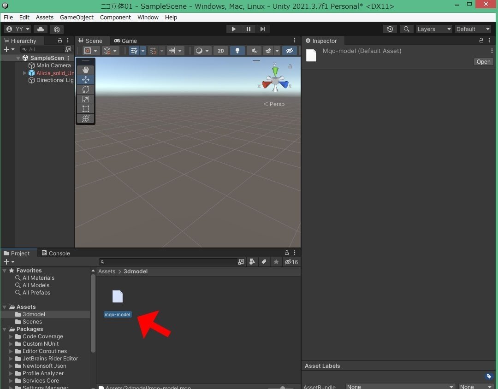Open the Layers dropdown
The image size is (498, 389).
434,29
